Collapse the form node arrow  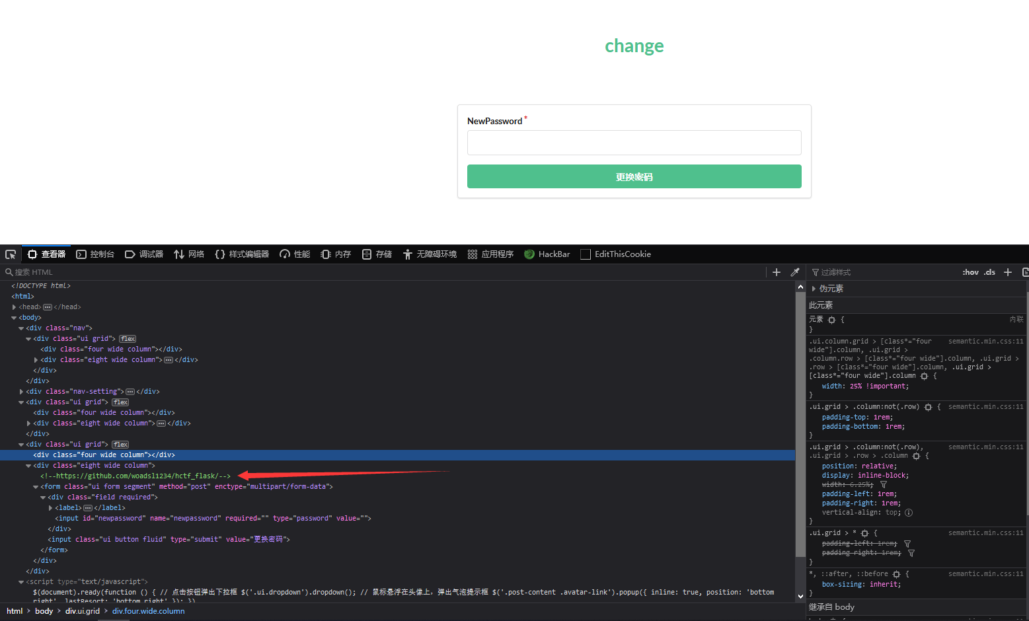click(36, 487)
